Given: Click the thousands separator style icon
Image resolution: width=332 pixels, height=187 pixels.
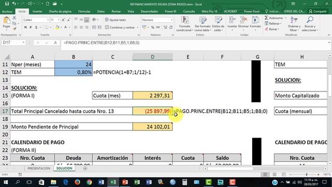Looking at the screenshot, I should (x=158, y=28).
